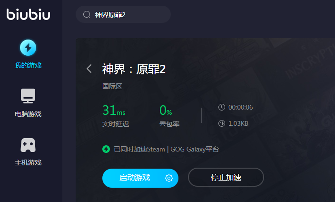Switch to 我的游戏 tab label

click(x=28, y=65)
